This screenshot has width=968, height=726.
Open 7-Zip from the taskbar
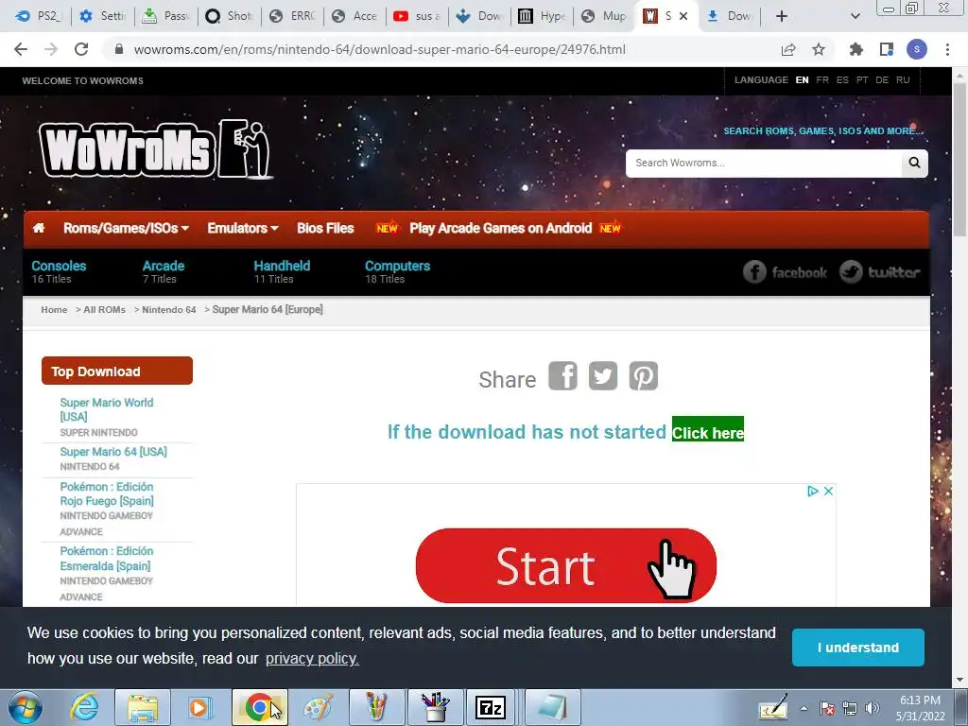pos(491,707)
